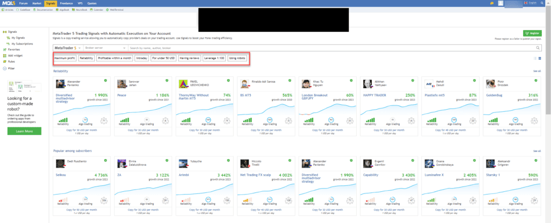Click the Reliability bars icon on Peace card

click(124, 120)
